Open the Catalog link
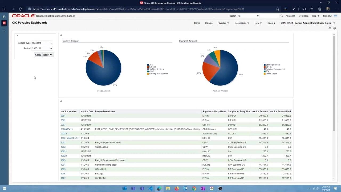The image size is (341, 192). pos(209,23)
